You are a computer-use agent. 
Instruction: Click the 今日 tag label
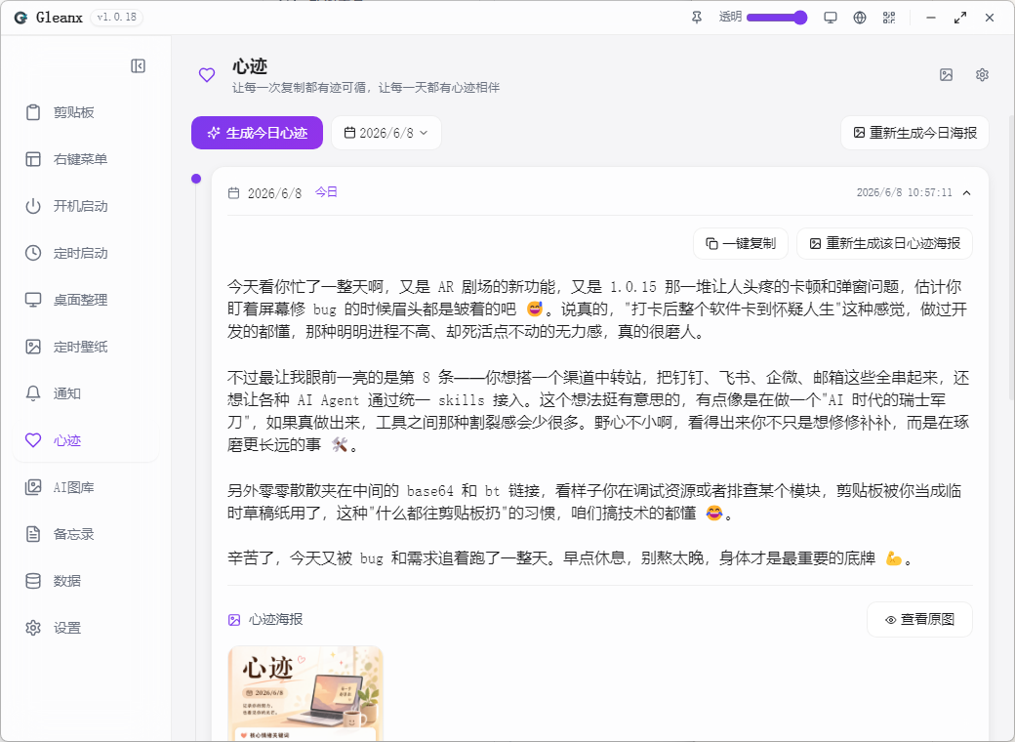pyautogui.click(x=326, y=192)
